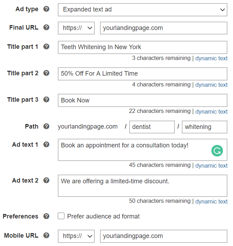Image resolution: width=233 pixels, height=246 pixels.
Task: Click the Title part 2 input field
Action: coord(142,74)
